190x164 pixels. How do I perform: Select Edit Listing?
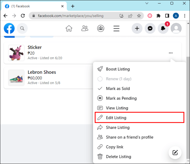[139, 118]
